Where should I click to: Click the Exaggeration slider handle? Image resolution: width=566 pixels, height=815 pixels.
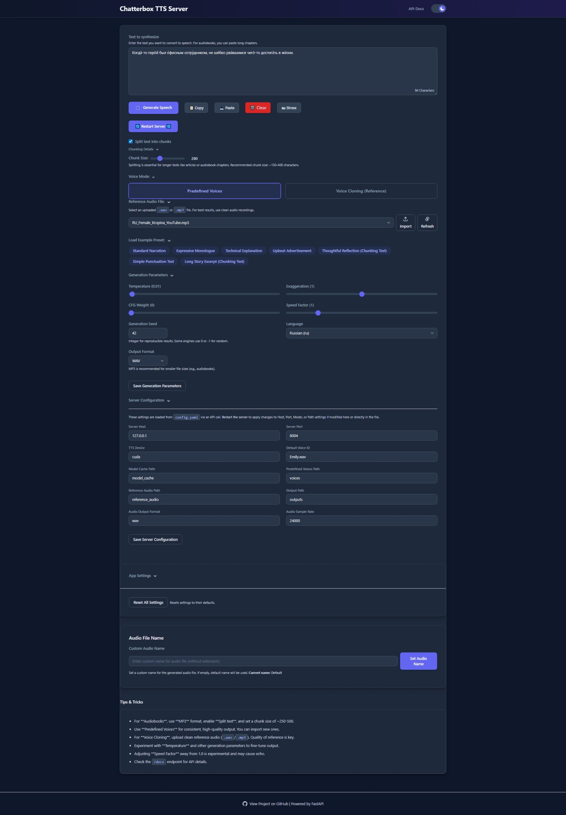[x=362, y=294]
